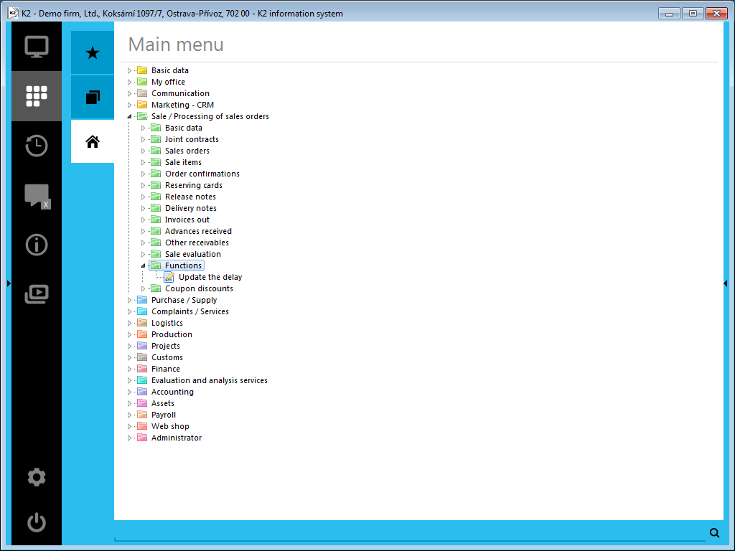
Task: Click the Production folder icon
Action: (142, 334)
